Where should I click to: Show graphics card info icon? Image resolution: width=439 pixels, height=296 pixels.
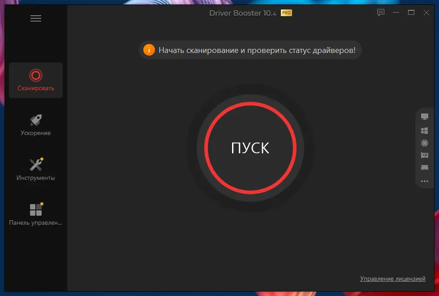click(425, 155)
